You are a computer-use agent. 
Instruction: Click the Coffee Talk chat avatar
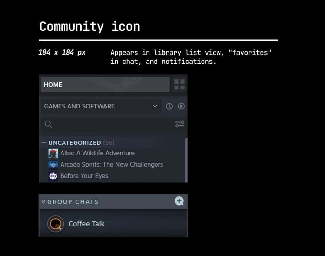coord(56,224)
